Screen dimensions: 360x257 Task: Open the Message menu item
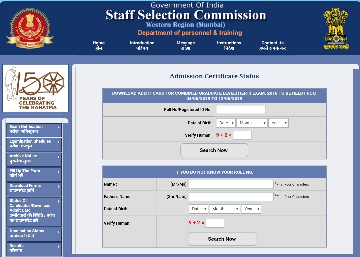186,45
